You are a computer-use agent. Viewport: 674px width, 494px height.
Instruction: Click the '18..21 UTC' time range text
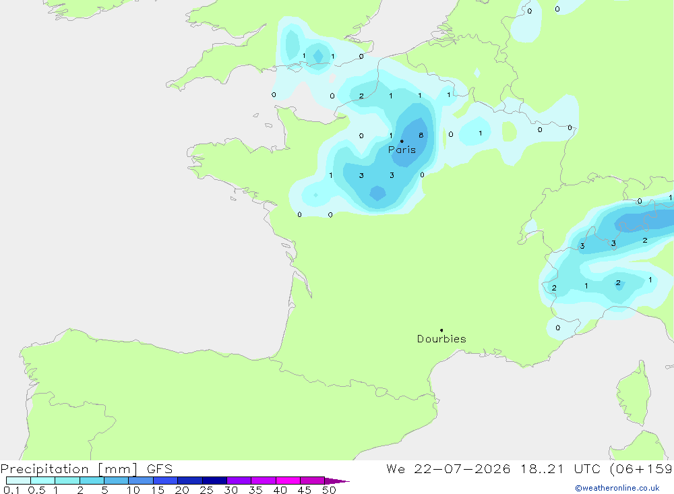pos(560,468)
